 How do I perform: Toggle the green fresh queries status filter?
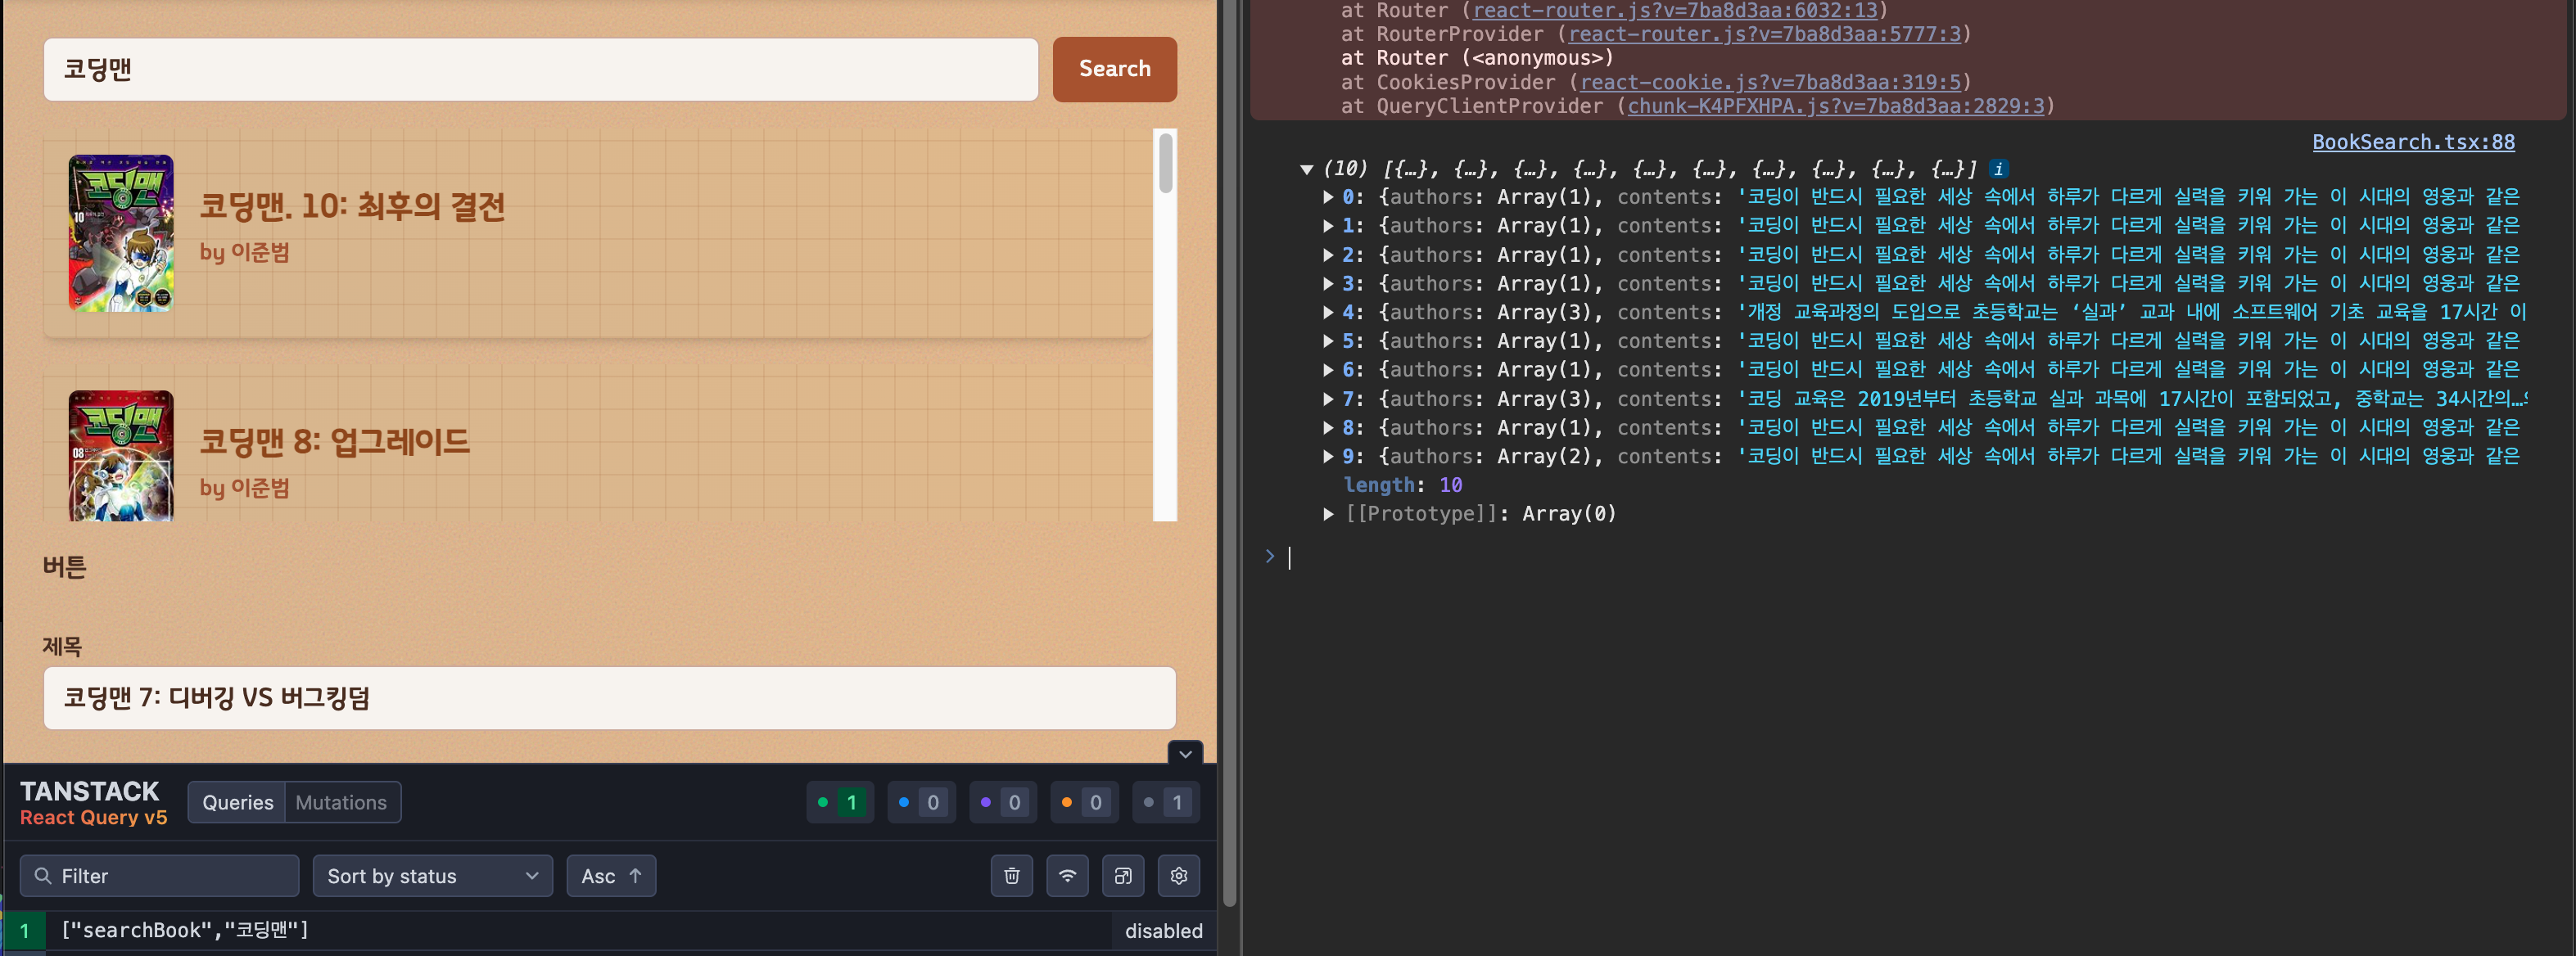[840, 802]
